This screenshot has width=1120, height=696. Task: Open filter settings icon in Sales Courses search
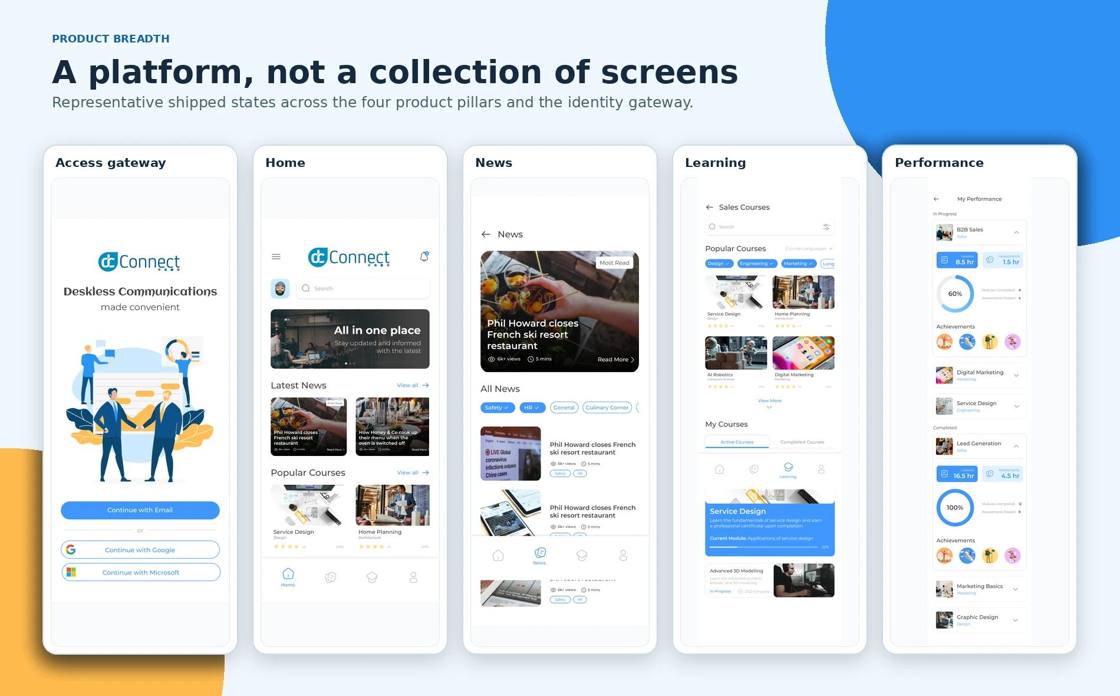point(826,226)
